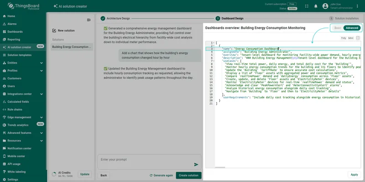Open the Solution templates icon

click(4, 55)
